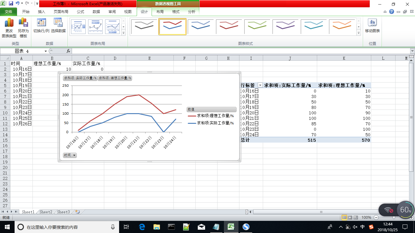Click the insert function fx button
415x233 pixels.
(x=68, y=51)
